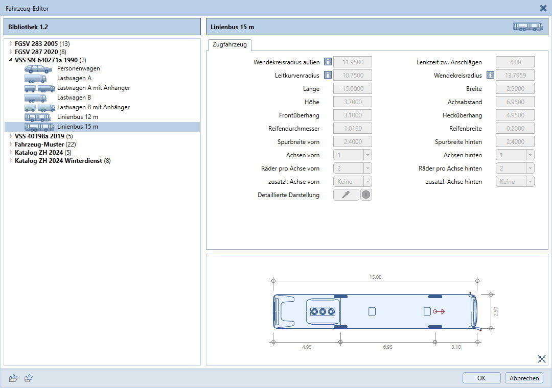Click the round info button beside the eyedropper
552x388 pixels.
coord(366,195)
